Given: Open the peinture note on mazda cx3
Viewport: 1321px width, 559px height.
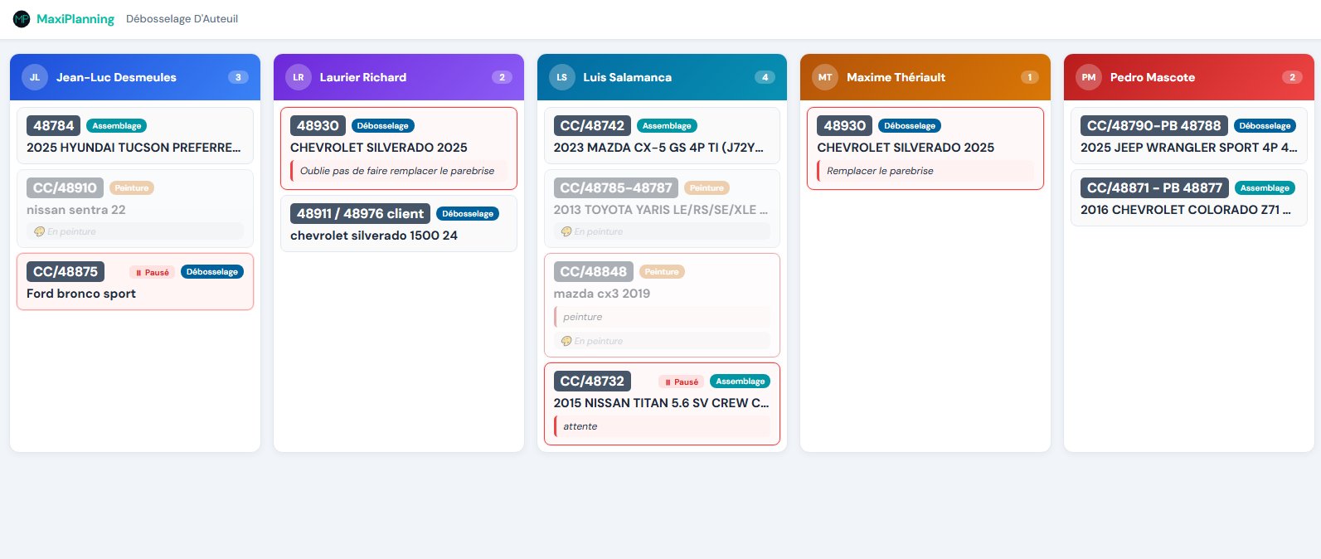Looking at the screenshot, I should (x=662, y=317).
